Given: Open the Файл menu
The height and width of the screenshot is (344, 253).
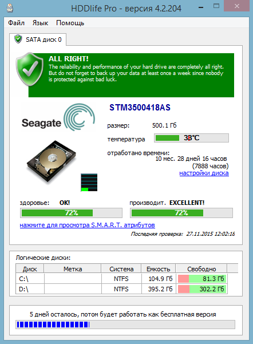Looking at the screenshot, I should pos(16,23).
